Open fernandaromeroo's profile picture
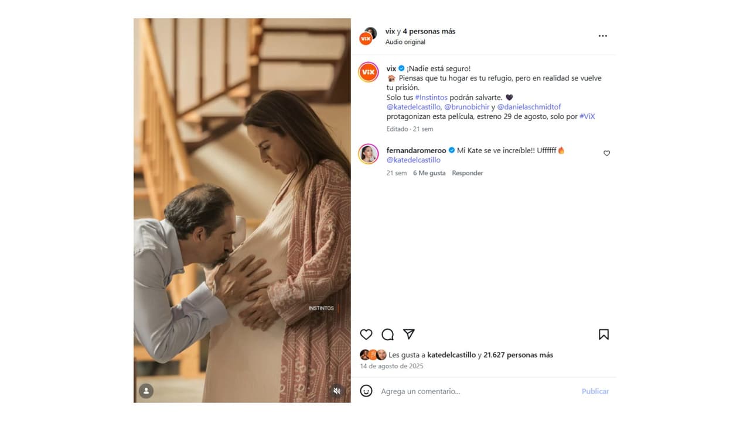 (368, 154)
